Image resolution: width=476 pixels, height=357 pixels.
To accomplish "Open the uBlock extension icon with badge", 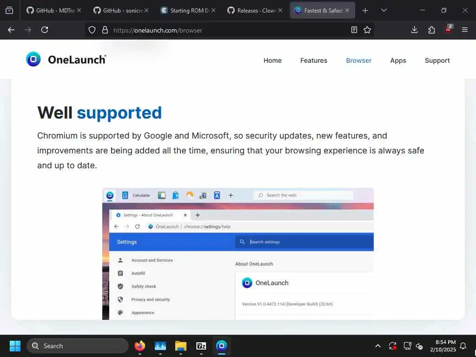I will click(449, 29).
